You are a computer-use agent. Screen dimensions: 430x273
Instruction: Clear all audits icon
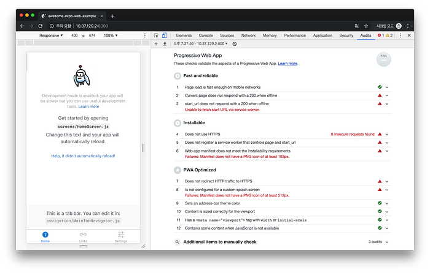[x=235, y=43]
